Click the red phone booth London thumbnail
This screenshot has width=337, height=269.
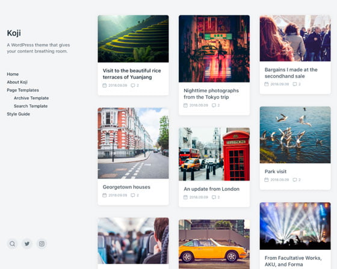click(214, 154)
